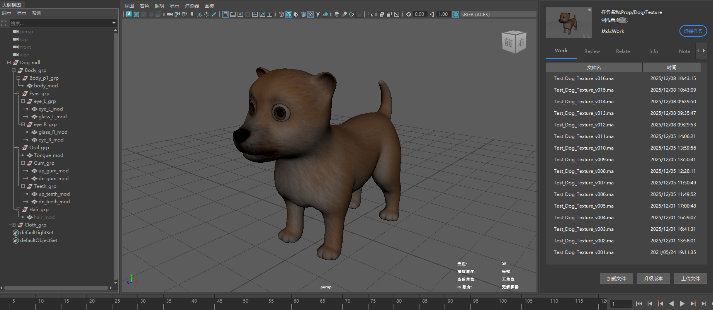The height and width of the screenshot is (310, 713).
Task: Open the 渲染器 viewport menu
Action: click(x=192, y=6)
